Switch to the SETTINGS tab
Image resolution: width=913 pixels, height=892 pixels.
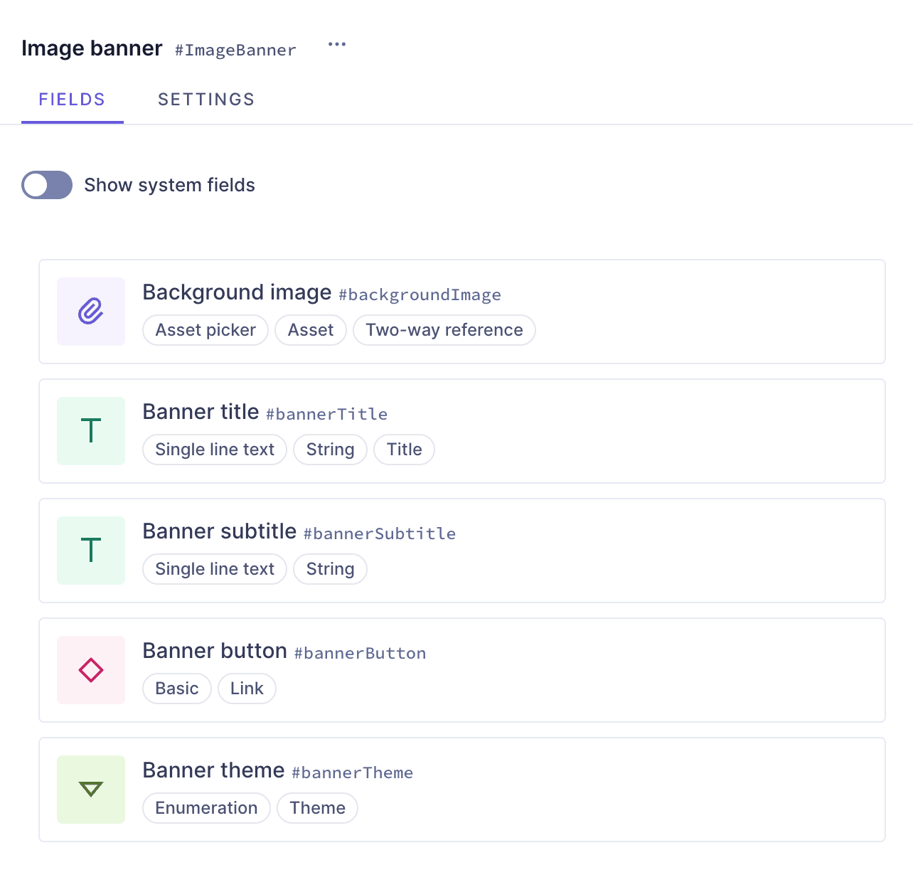[205, 99]
